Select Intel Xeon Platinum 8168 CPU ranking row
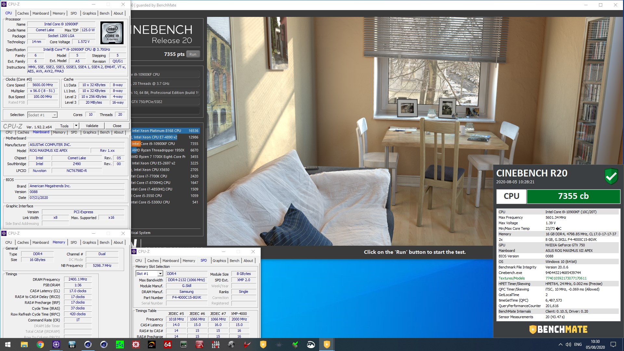624x351 pixels. [x=165, y=131]
